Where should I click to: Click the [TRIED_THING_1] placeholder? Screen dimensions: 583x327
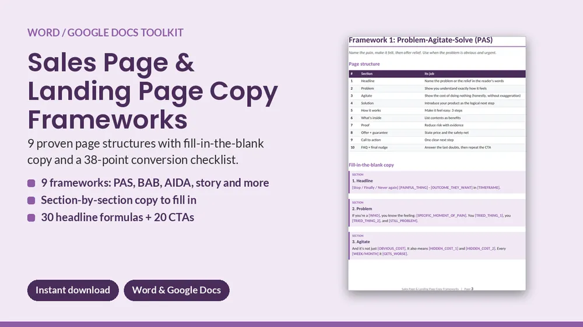pos(489,216)
